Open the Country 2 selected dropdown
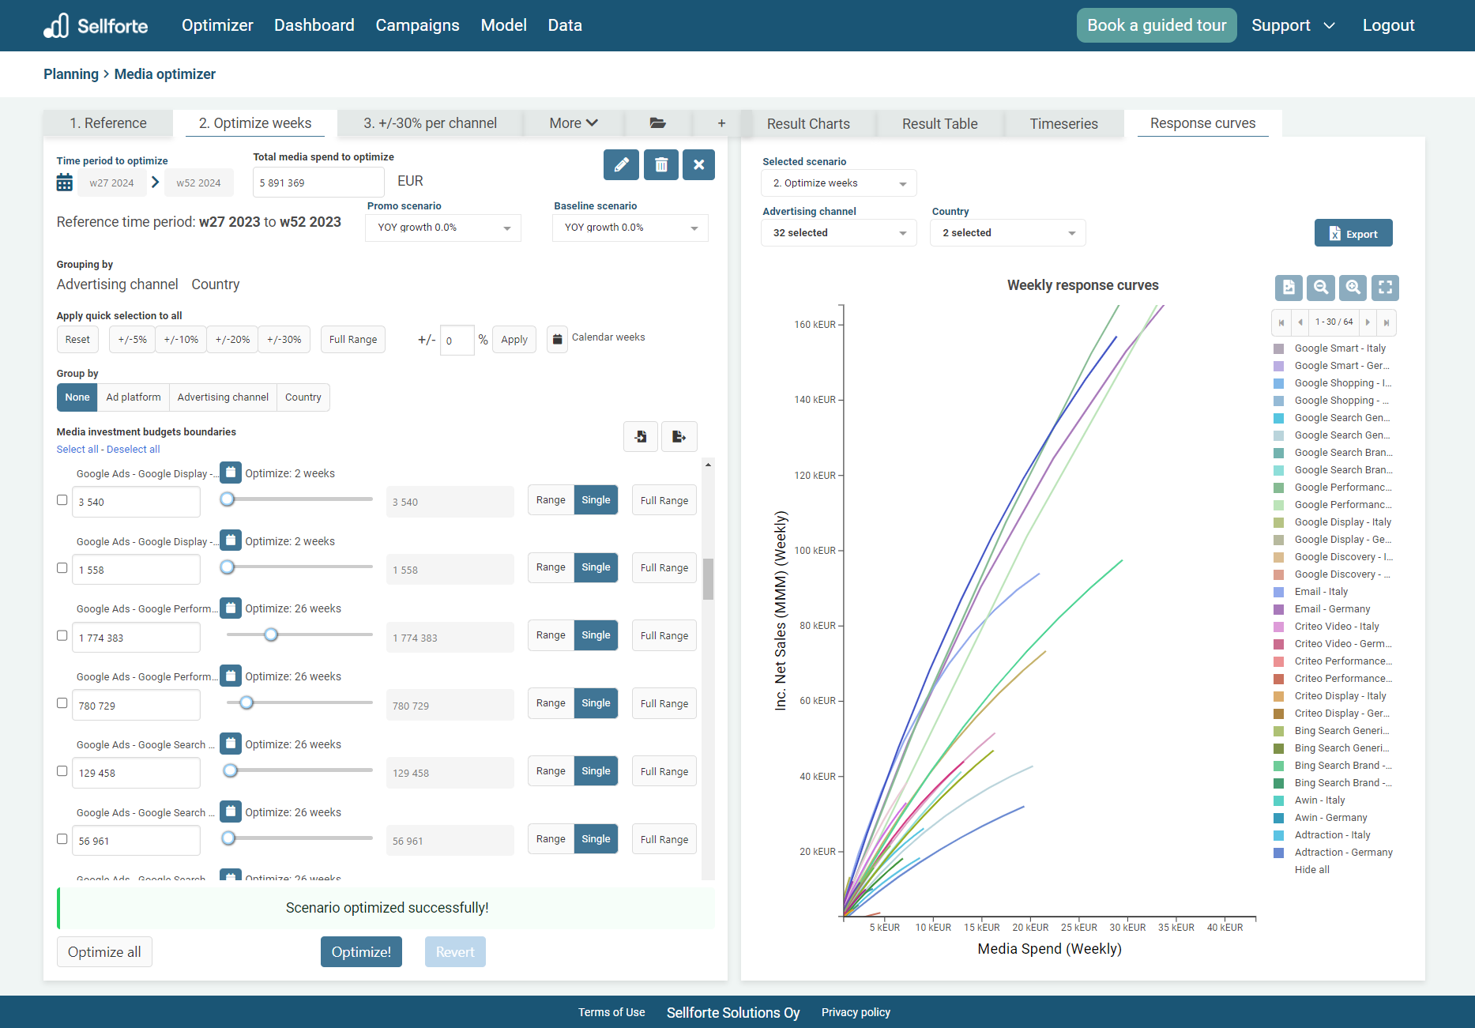This screenshot has height=1028, width=1475. [x=1007, y=233]
